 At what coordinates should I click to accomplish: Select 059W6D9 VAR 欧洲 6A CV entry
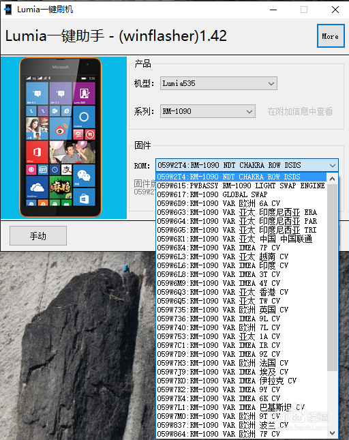241,203
